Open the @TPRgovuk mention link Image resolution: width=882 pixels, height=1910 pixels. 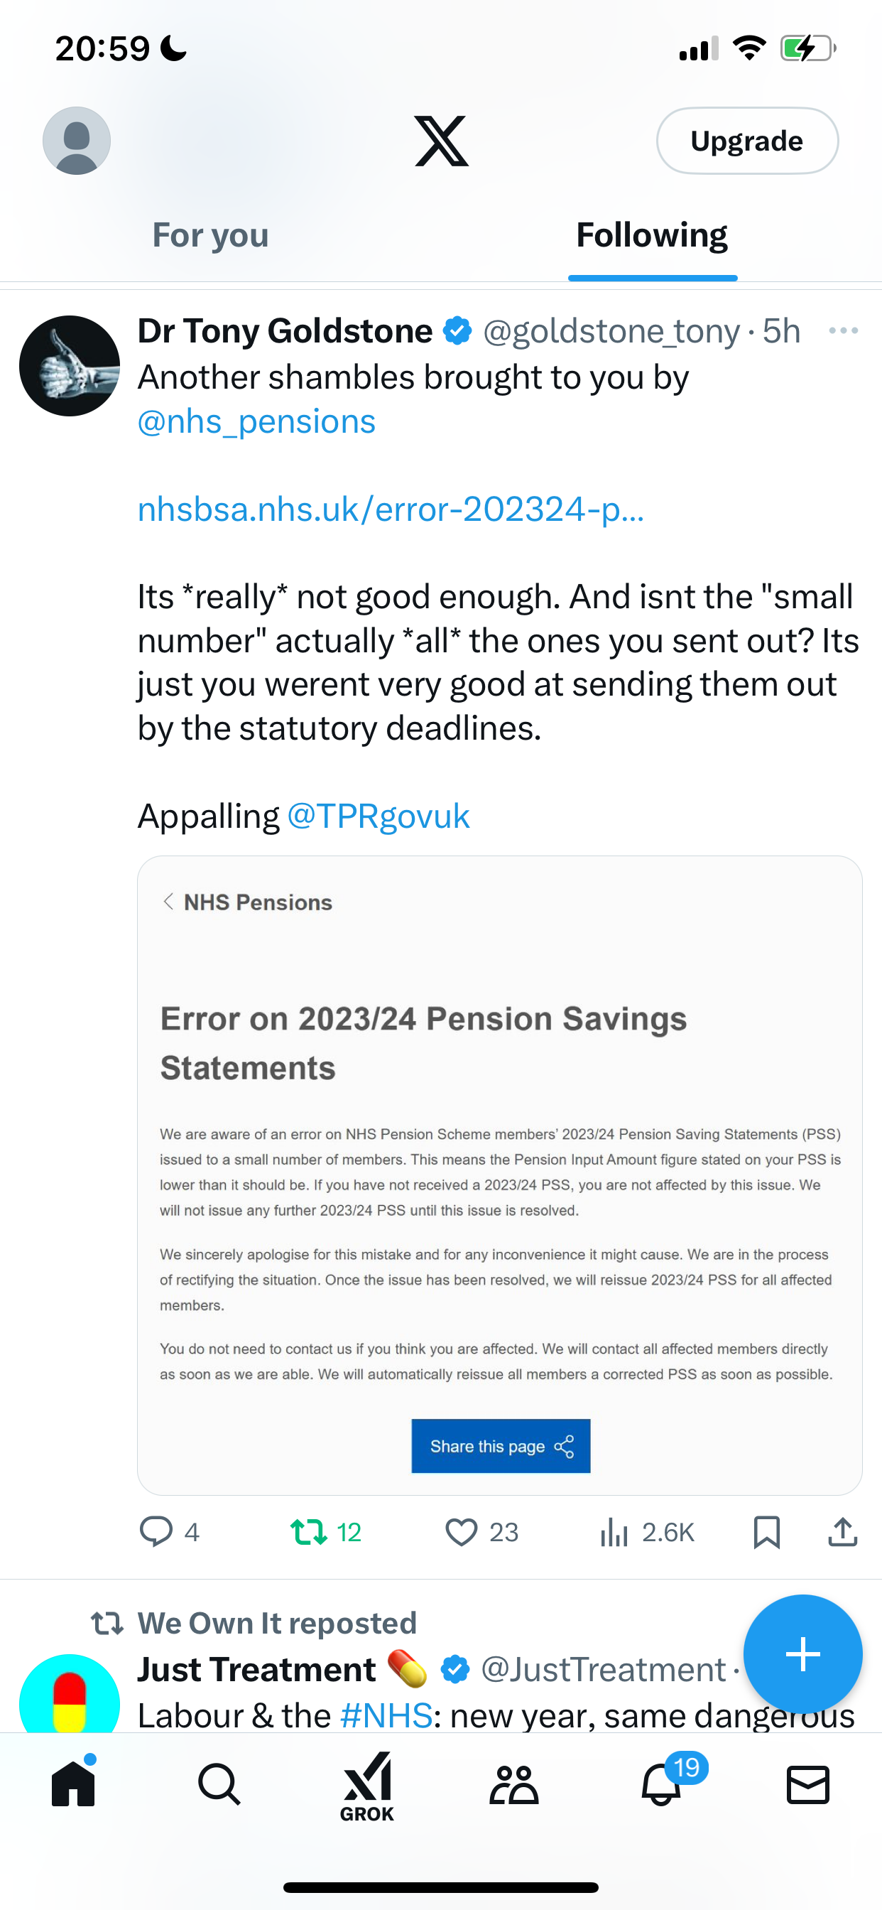(x=378, y=816)
